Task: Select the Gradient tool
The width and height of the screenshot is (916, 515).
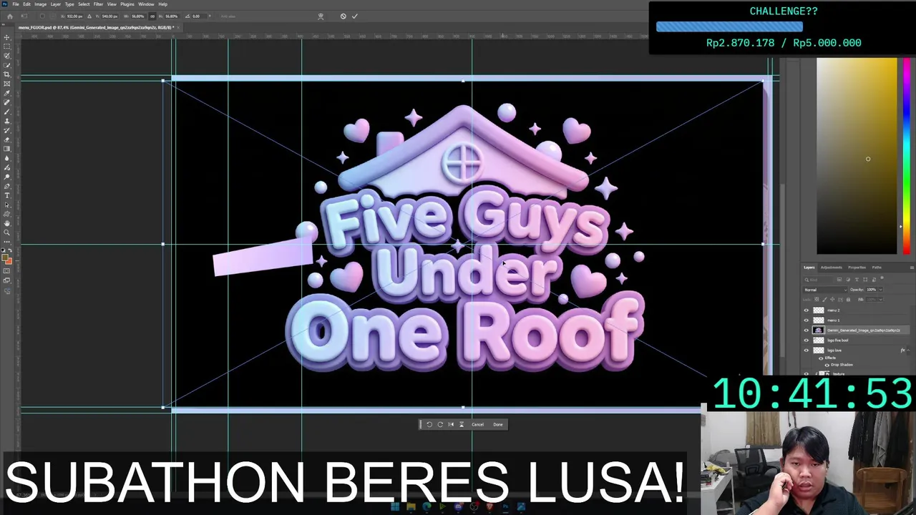Action: [6, 149]
